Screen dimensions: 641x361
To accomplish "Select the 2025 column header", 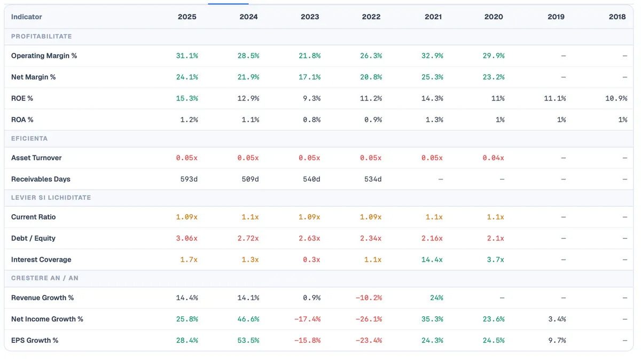I will tap(187, 17).
